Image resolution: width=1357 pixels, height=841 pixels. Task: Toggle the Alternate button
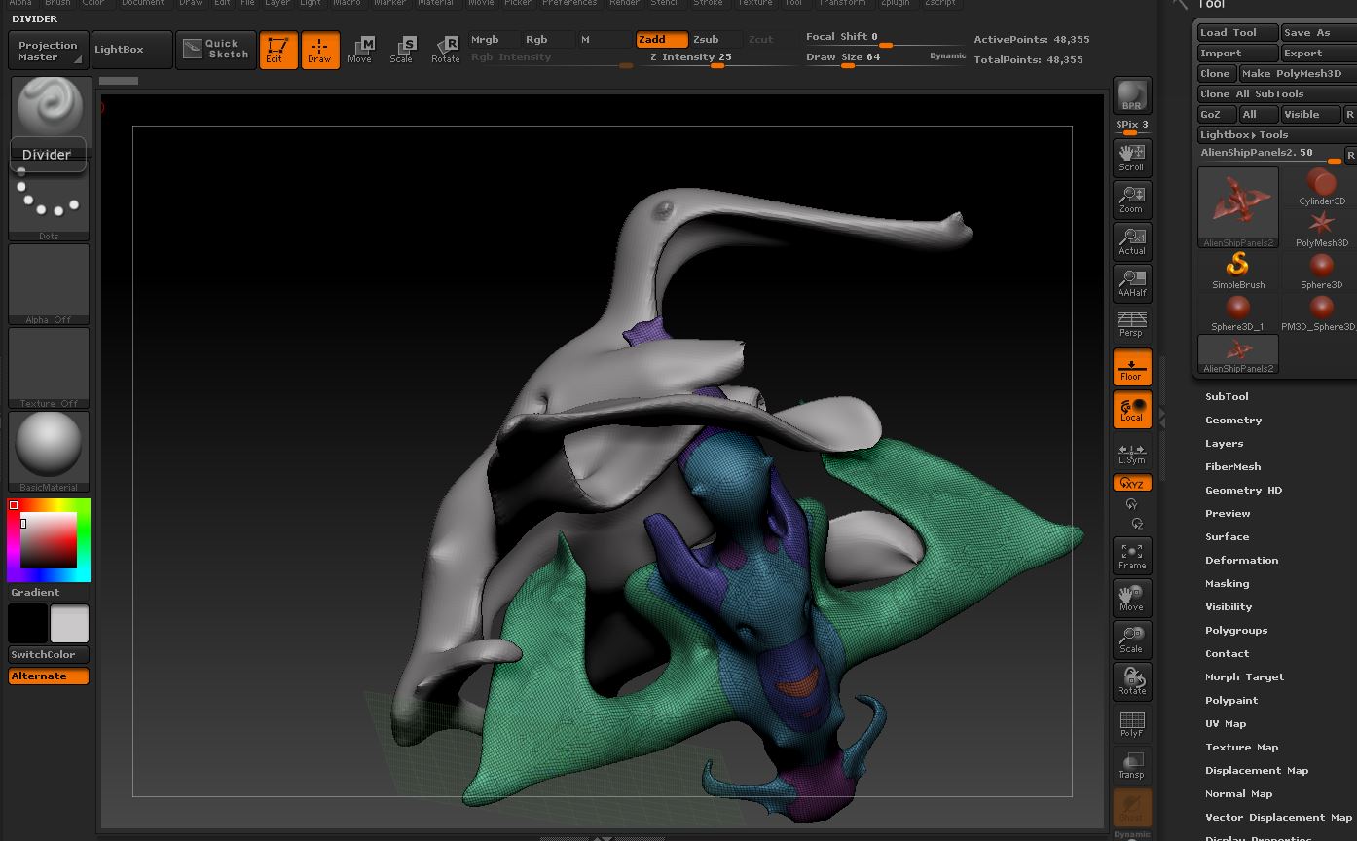[x=49, y=676]
